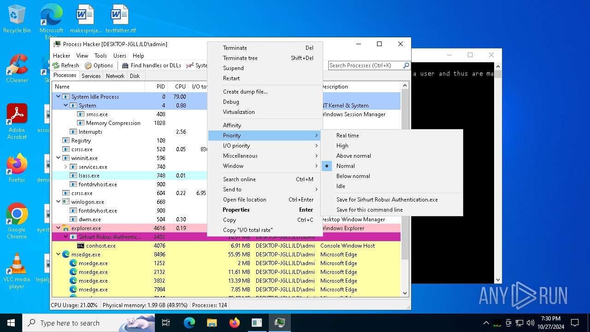This screenshot has height=332, width=590.
Task: Open Miscellaneous submenu
Action: [265, 156]
